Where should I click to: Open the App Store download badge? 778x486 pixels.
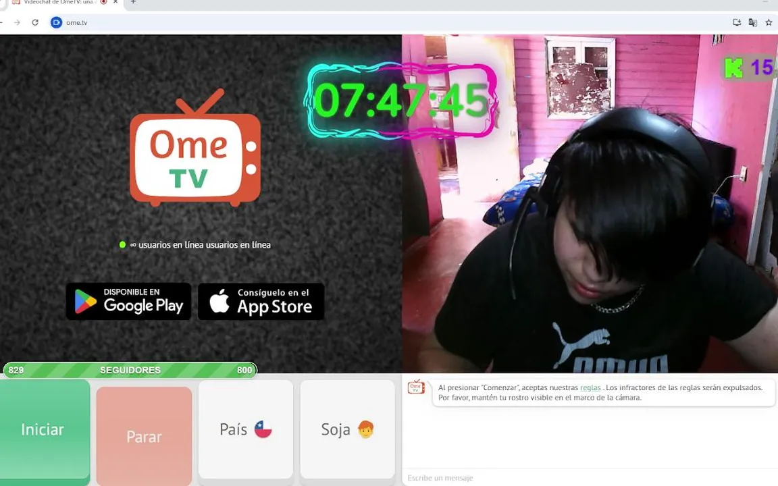point(261,301)
